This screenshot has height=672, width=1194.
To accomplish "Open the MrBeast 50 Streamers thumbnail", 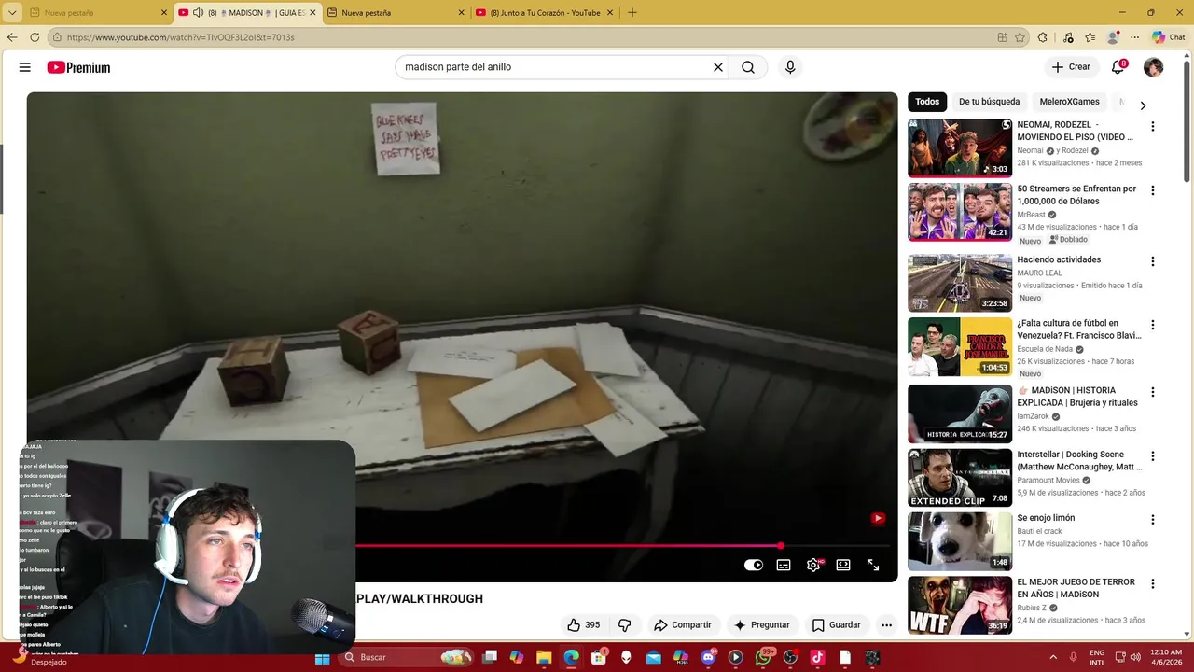I will pyautogui.click(x=960, y=212).
